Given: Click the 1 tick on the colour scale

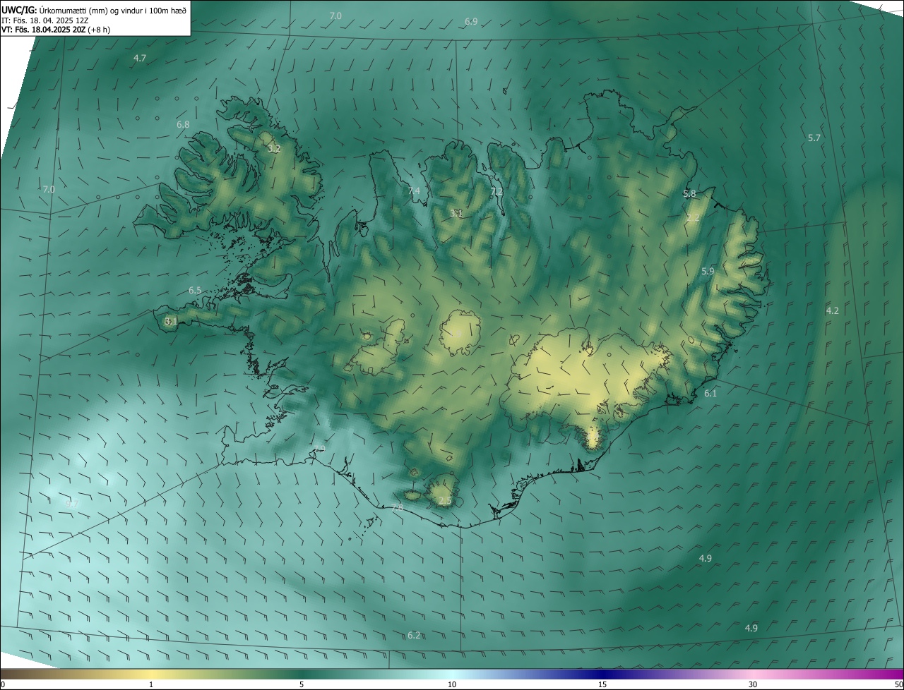Looking at the screenshot, I should (151, 685).
